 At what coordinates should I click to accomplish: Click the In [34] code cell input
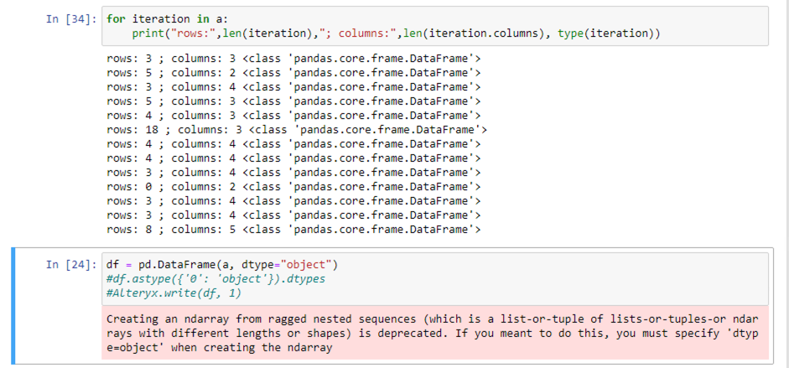pyautogui.click(x=435, y=26)
